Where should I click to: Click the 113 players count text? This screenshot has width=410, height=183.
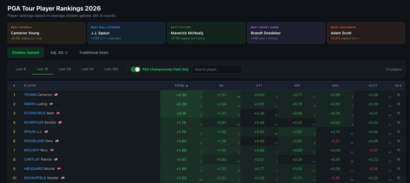[393, 69]
